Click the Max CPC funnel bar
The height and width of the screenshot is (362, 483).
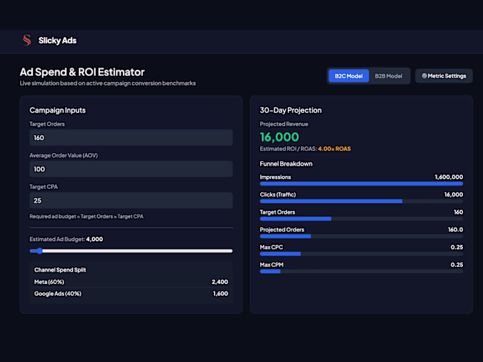pos(362,254)
